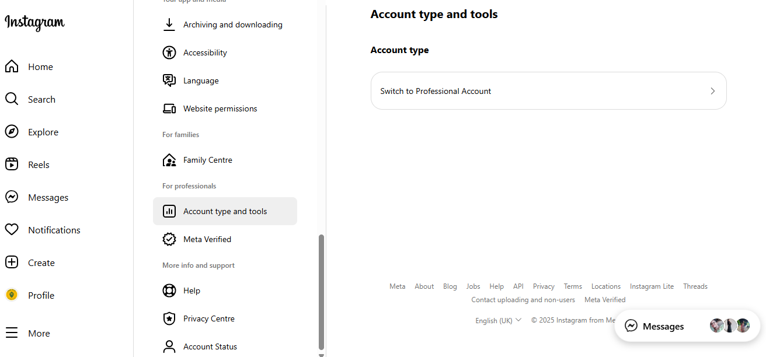
Task: Click the Locations footer link
Action: (606, 286)
